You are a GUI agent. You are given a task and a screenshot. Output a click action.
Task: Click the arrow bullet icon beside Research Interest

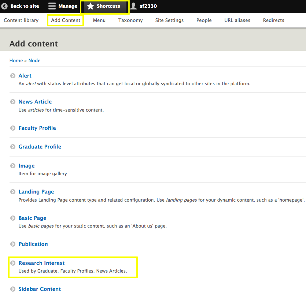pos(13,263)
